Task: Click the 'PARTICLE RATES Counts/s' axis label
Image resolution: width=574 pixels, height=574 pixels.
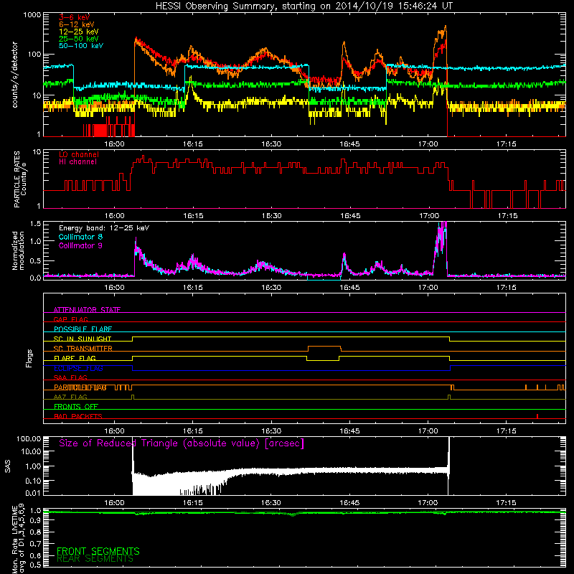Action: [x=20, y=179]
